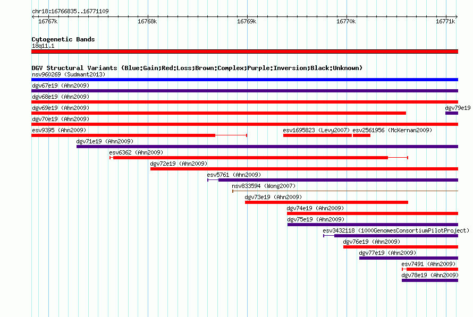Image resolution: width=473 pixels, height=317 pixels.
Task: Click the red dgv72e19 loss bar
Action: pos(304,169)
